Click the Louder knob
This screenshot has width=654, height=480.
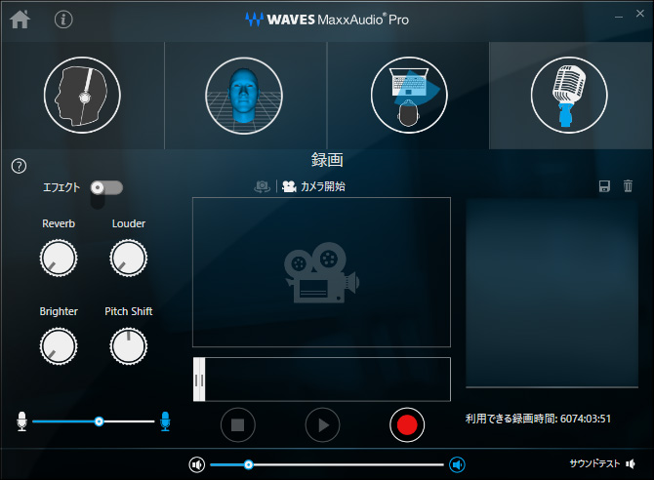[x=129, y=259]
